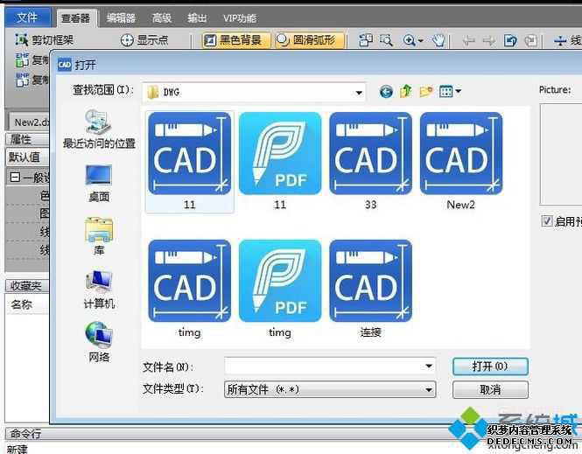Click the greyed previous view arrow

tap(469, 40)
